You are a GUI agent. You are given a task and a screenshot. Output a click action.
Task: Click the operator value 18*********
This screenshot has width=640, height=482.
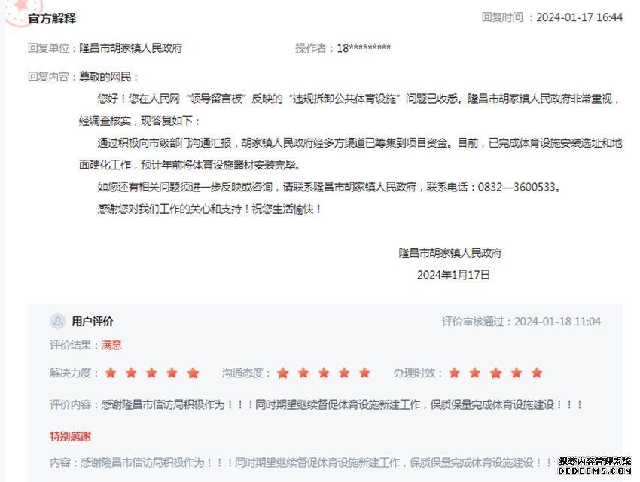[364, 48]
